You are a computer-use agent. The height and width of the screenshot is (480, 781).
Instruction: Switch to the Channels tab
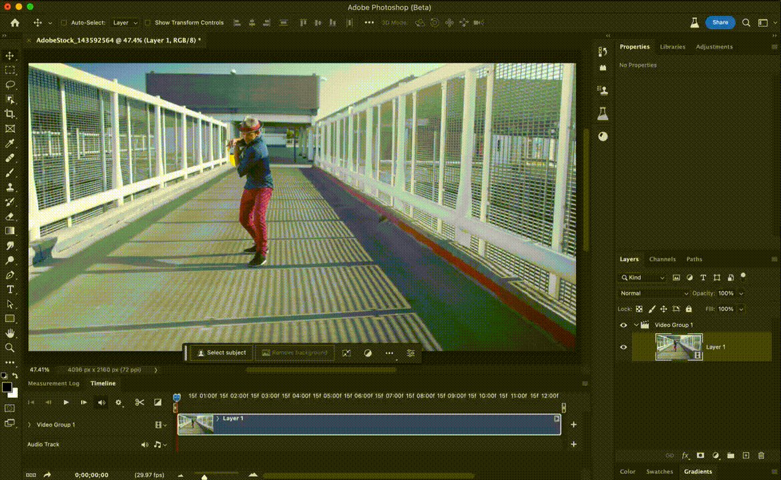(x=662, y=259)
